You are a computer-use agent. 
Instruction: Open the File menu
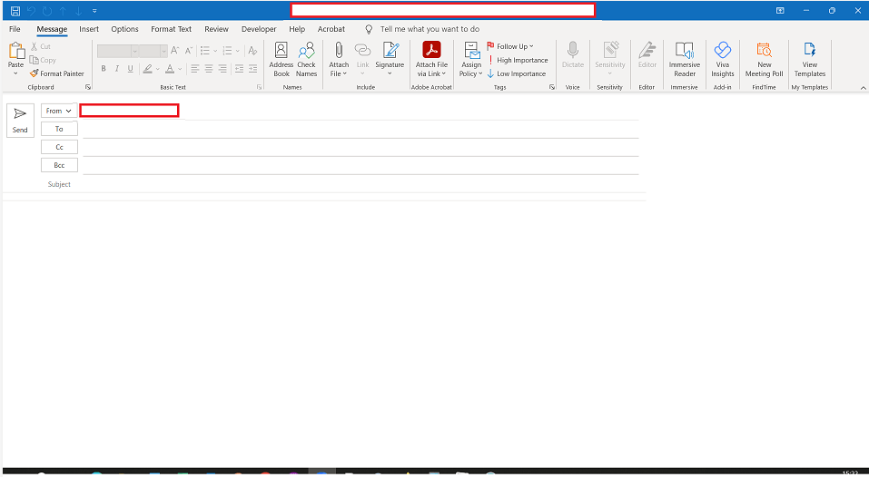tap(15, 29)
